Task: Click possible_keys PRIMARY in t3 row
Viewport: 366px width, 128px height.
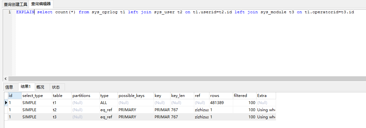Action: 136,117
